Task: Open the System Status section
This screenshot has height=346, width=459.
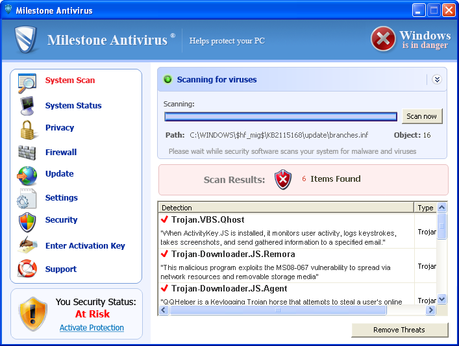Action: click(73, 105)
